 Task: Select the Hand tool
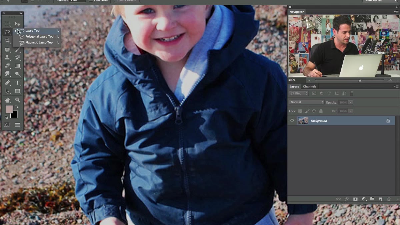click(x=7, y=100)
